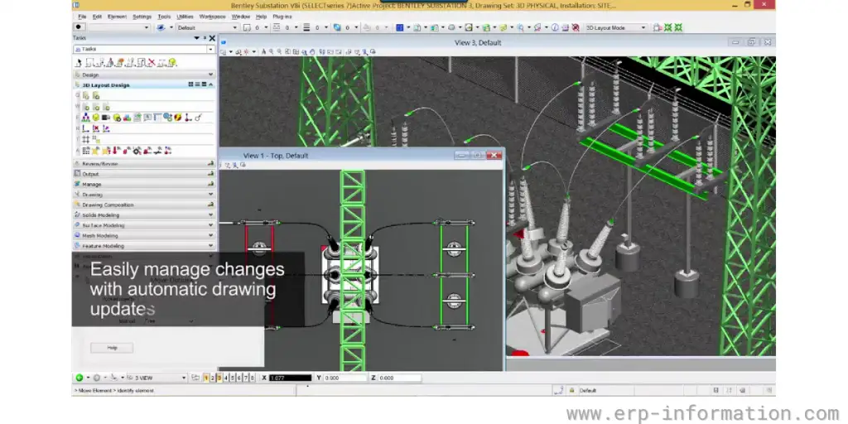Switch 3D Layout Design to icon layout view

click(191, 84)
